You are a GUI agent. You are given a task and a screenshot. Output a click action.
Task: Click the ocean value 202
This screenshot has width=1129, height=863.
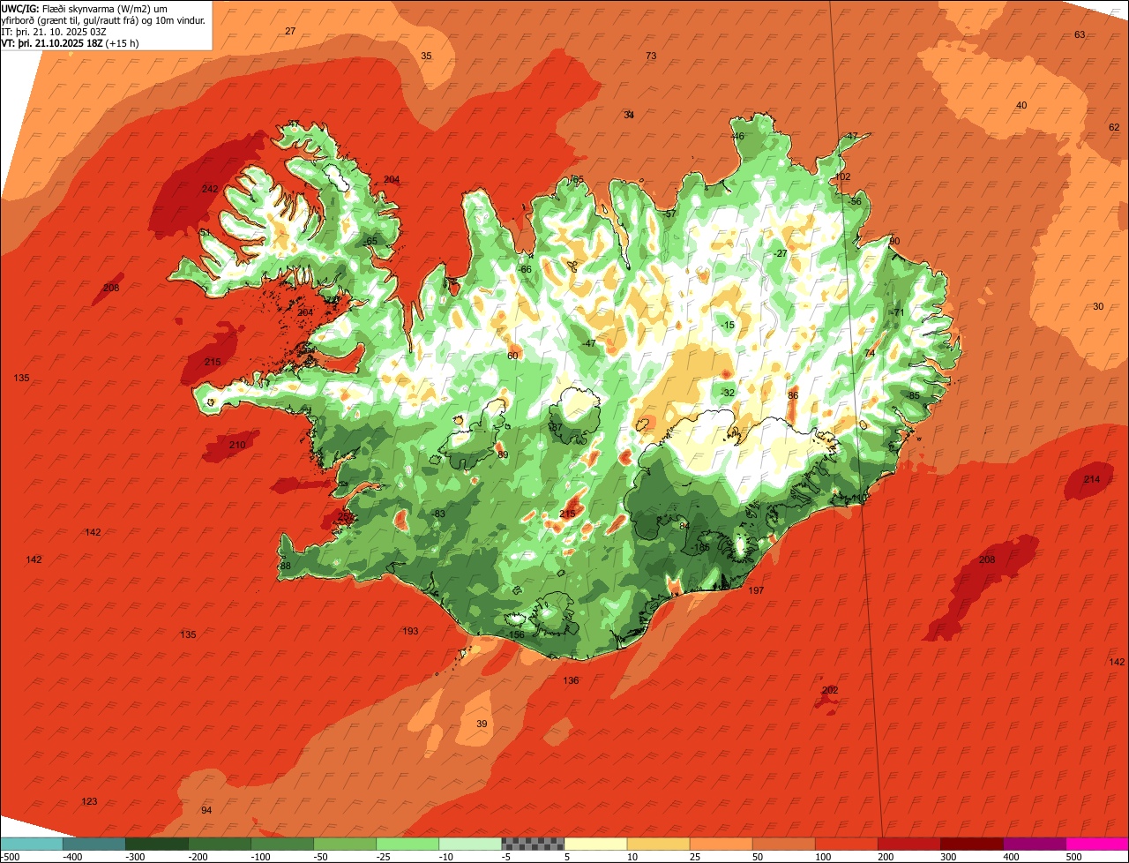click(830, 690)
